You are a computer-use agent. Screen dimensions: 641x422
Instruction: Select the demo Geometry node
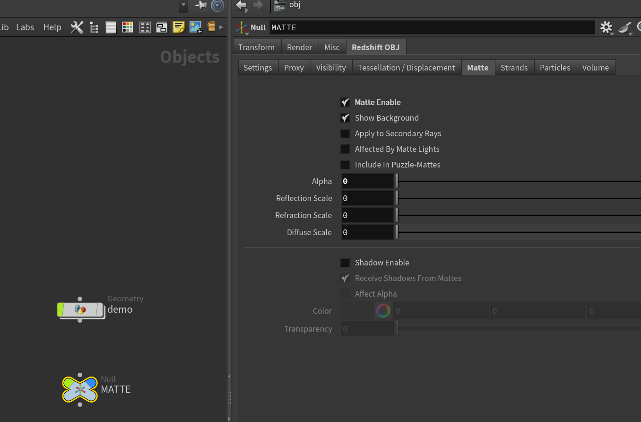tap(80, 310)
